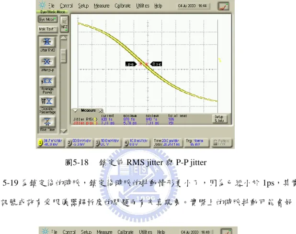Click the run/acquire graph icon at top right
This screenshot has width=296, height=234.
(223, 6)
